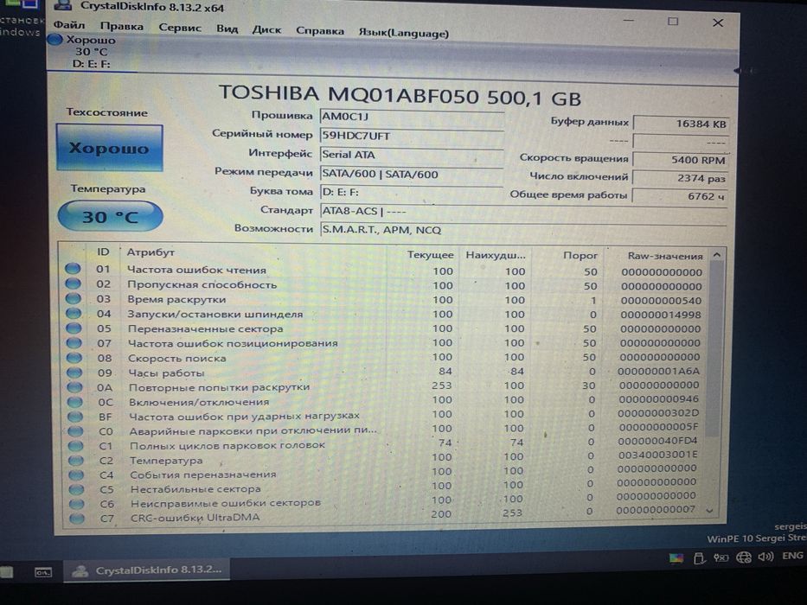Screen dimensions: 807x605
Task: Click status circle for attribute C2
Action: pyautogui.click(x=76, y=461)
